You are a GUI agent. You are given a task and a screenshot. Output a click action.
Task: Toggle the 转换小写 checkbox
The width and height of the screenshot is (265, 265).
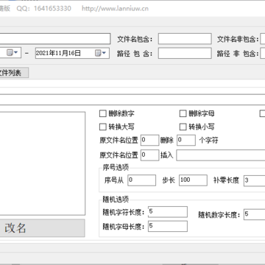point(183,127)
